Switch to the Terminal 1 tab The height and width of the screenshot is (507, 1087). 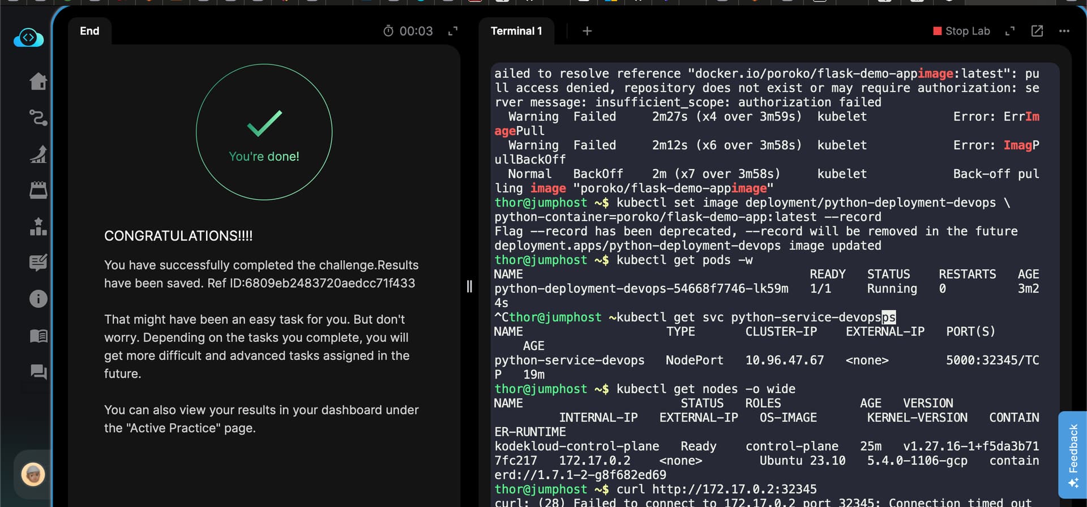(516, 31)
